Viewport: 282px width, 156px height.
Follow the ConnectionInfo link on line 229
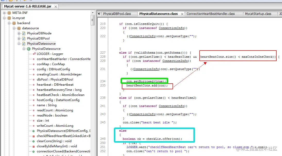(x=175, y=61)
